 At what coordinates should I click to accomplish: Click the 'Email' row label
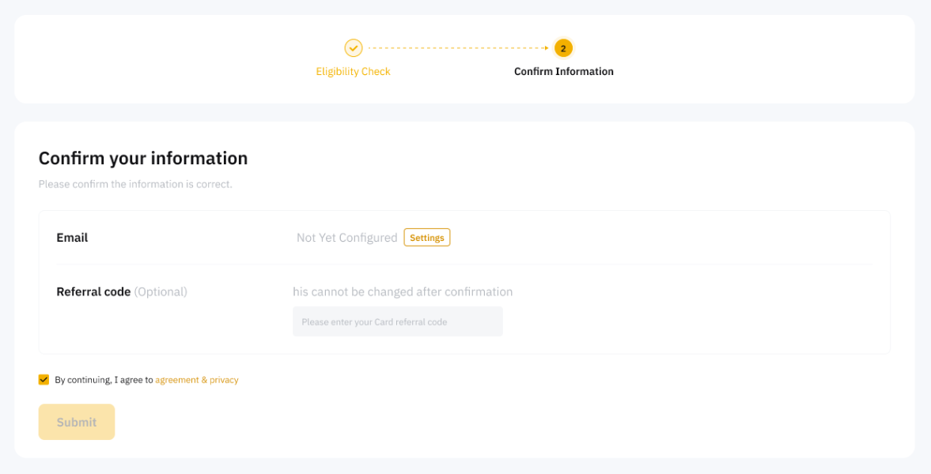tap(72, 237)
